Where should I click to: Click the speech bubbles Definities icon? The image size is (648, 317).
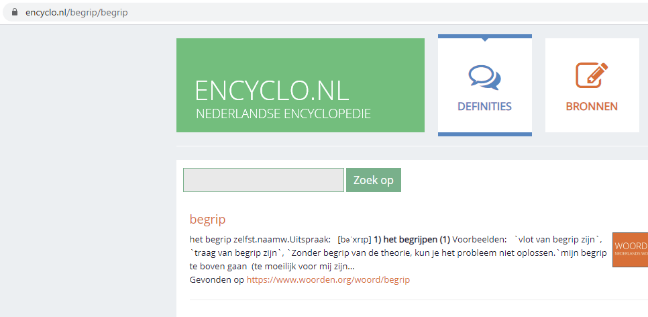pyautogui.click(x=484, y=77)
